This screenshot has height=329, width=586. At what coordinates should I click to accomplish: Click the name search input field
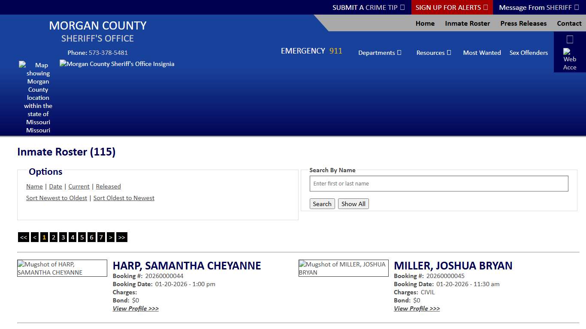pos(438,183)
